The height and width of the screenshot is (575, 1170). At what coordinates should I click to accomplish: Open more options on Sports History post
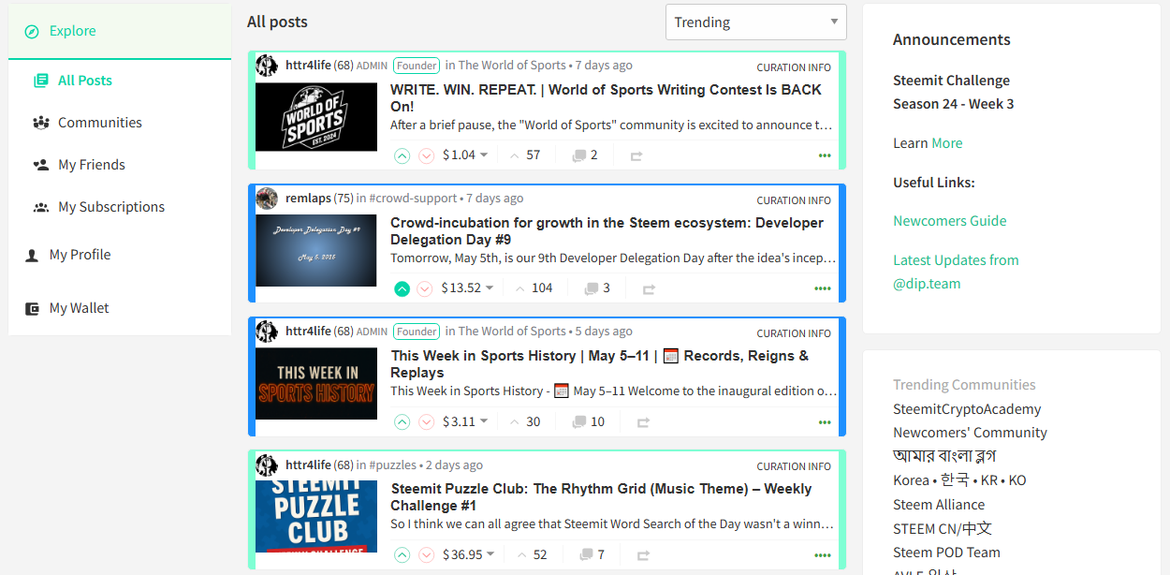[x=825, y=422]
